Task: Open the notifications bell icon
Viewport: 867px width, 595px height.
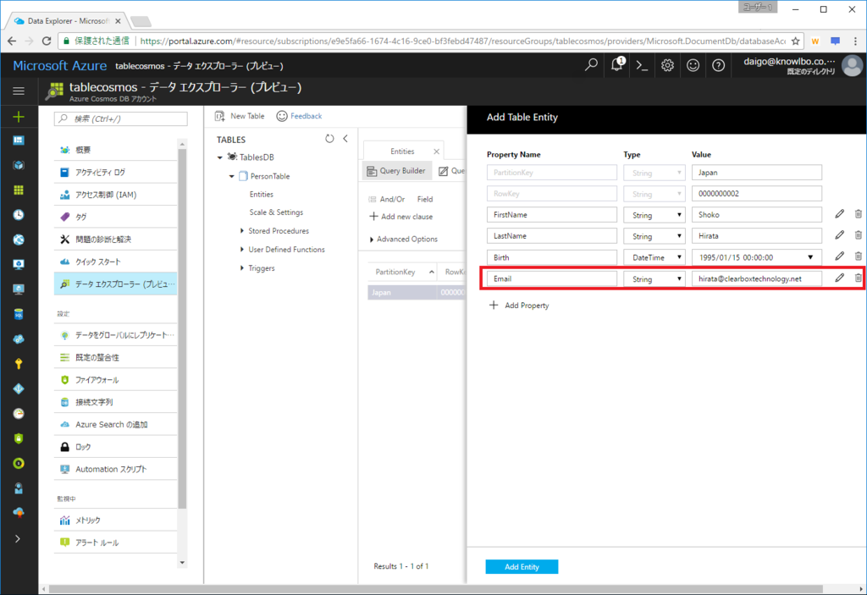Action: [x=617, y=64]
